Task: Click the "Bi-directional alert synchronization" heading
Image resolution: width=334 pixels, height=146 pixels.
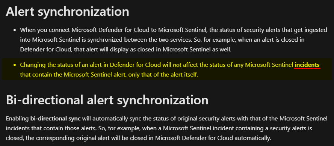Action: 107,100
